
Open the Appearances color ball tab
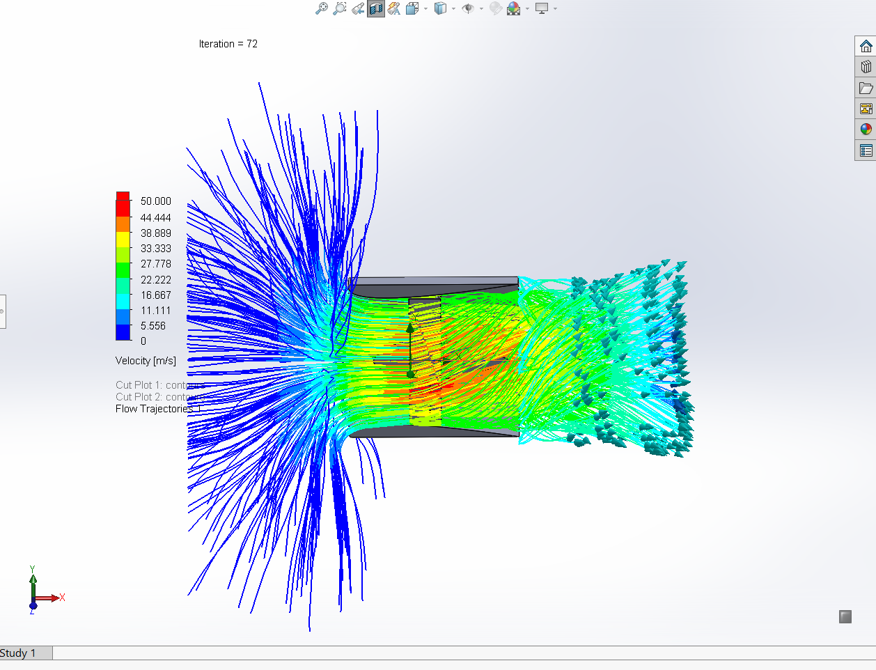(866, 130)
